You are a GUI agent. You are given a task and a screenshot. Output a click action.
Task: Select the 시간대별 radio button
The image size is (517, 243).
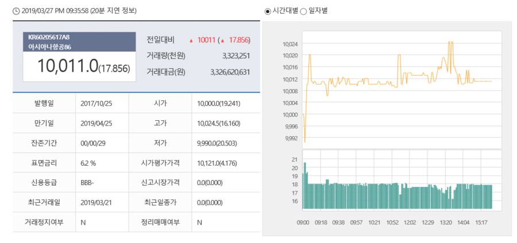[x=268, y=11]
